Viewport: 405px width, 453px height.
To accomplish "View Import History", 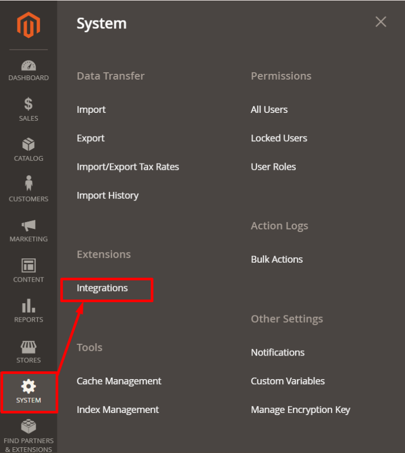I will (108, 195).
